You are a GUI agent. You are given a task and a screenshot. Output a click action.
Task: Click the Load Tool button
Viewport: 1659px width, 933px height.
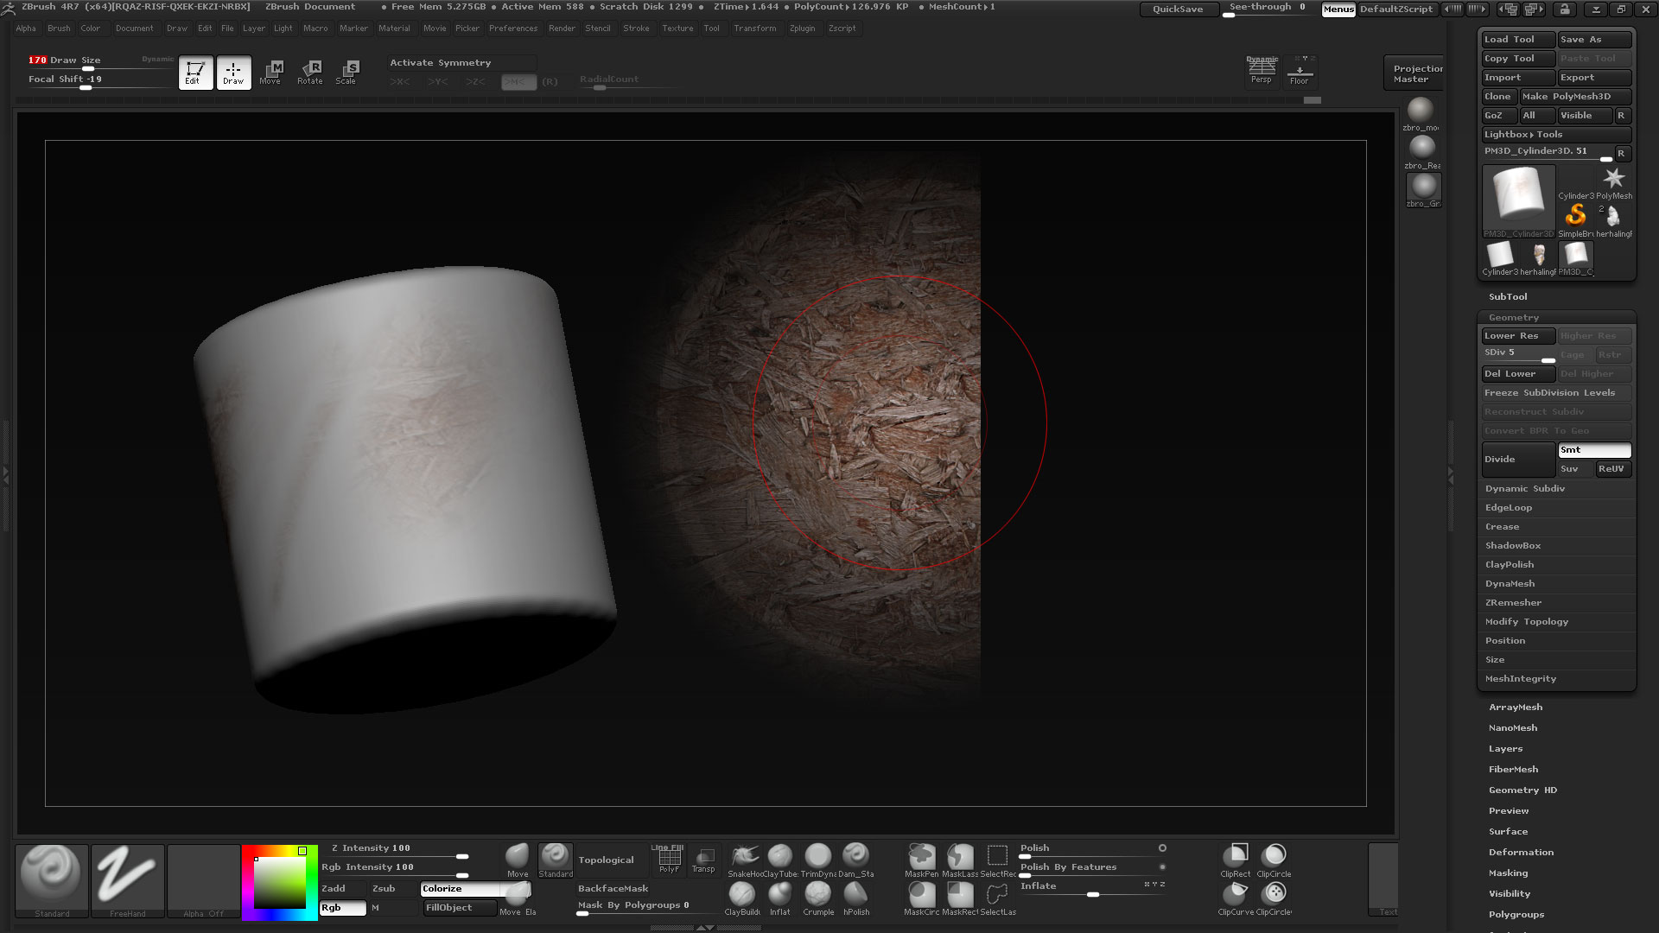tap(1518, 40)
